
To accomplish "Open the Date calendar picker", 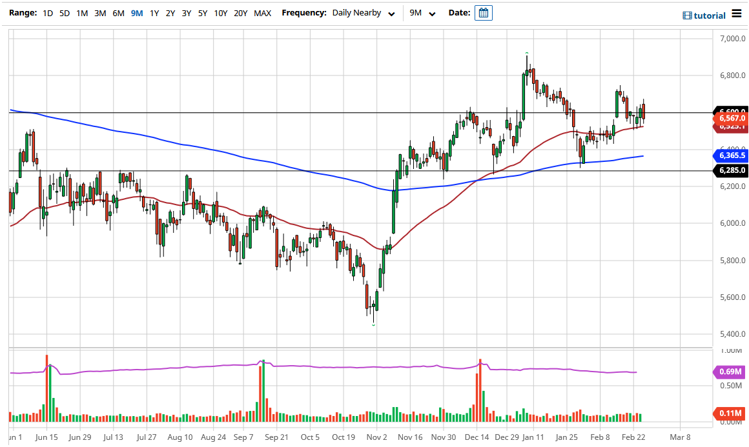I will [484, 12].
